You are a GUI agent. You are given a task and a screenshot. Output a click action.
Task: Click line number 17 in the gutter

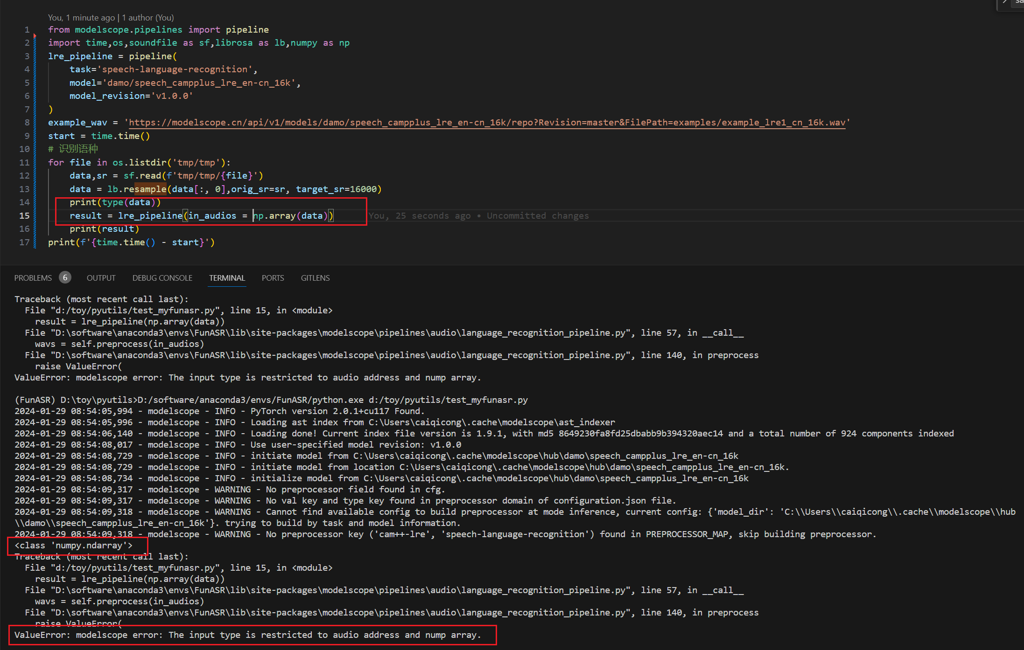[24, 242]
